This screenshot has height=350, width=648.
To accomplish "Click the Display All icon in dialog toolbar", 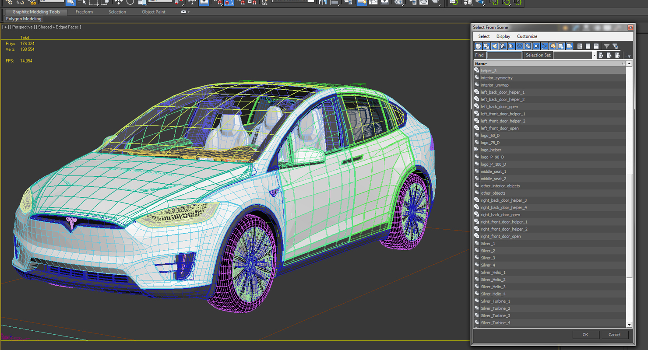I will tap(580, 46).
